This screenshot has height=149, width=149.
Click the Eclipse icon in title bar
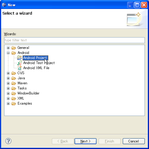(x=4, y=5)
